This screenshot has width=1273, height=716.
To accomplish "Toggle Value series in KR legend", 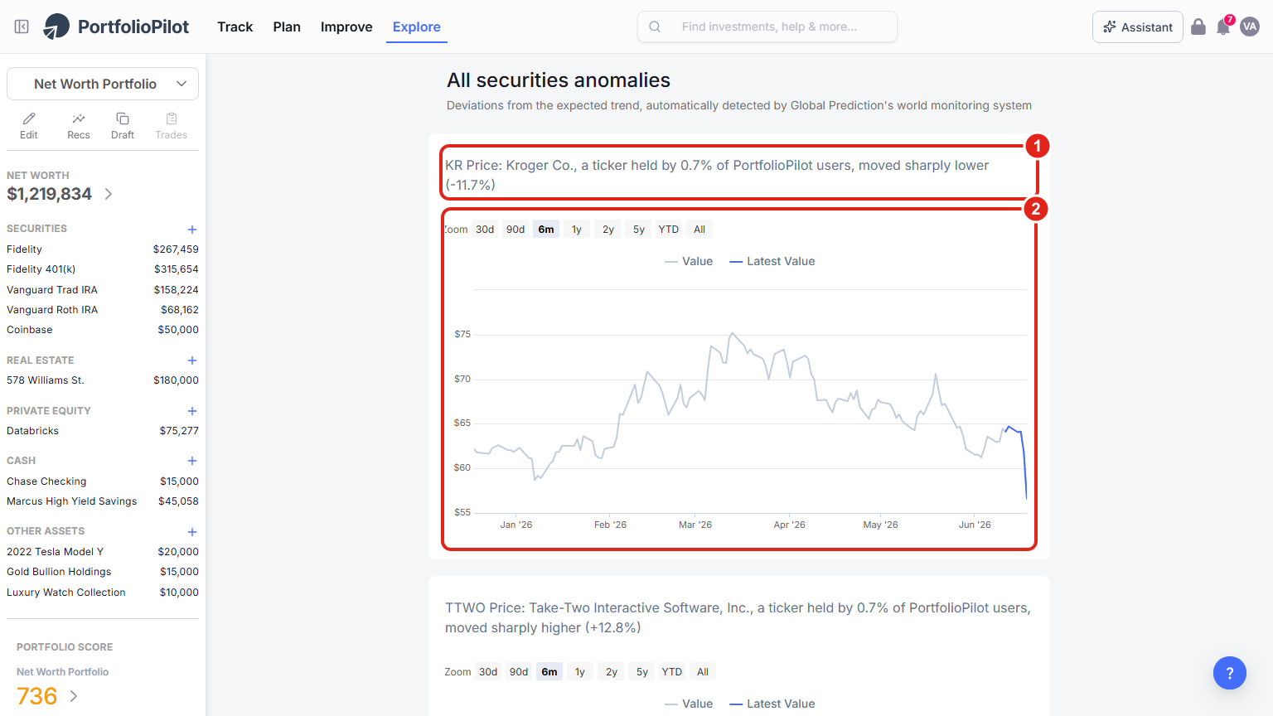I will point(689,261).
